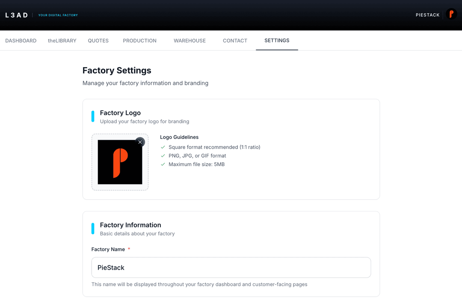Select the L3AD logo in the top bar
This screenshot has width=462, height=303.
coord(16,15)
